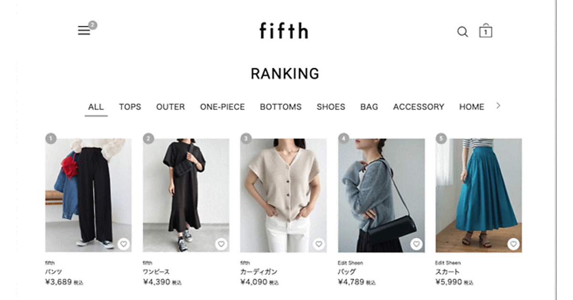This screenshot has width=573, height=300.
Task: Select the BAG category tab
Action: coord(369,107)
